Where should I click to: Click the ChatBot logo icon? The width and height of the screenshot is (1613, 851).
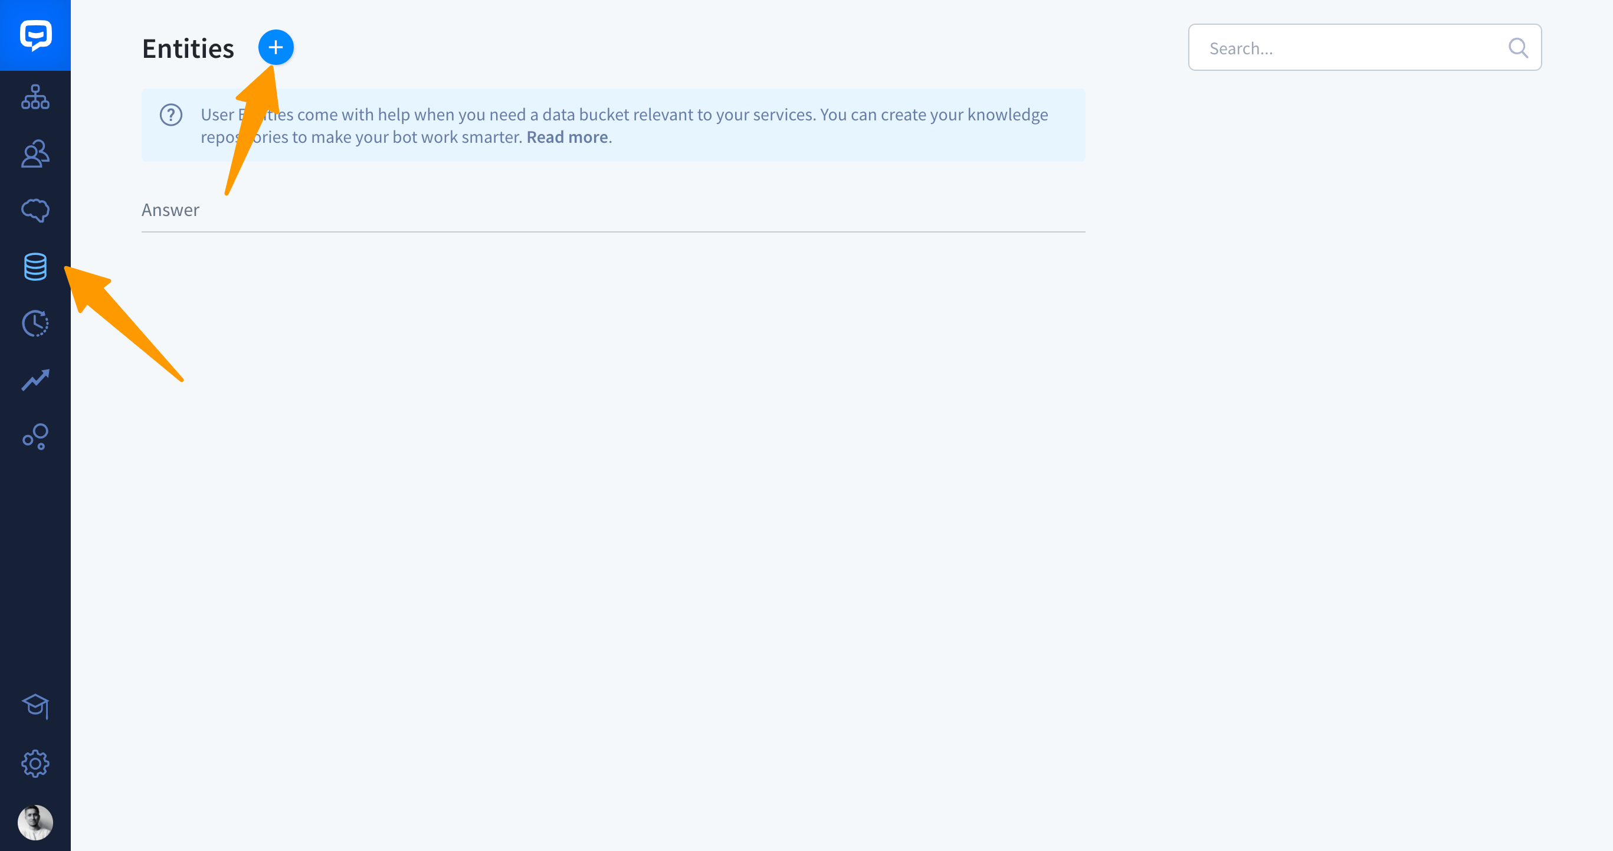click(x=35, y=35)
